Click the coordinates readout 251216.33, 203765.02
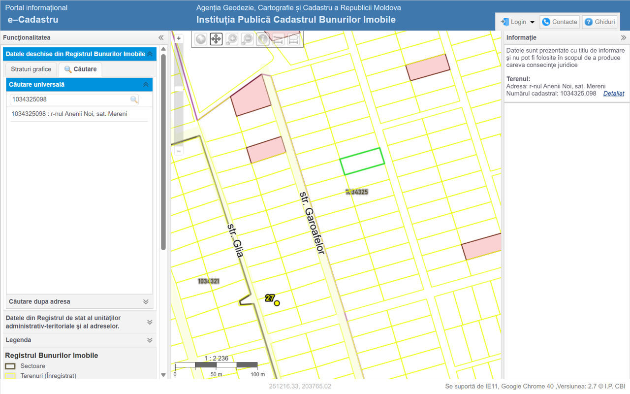Viewport: 630px width, 394px height. click(x=300, y=387)
